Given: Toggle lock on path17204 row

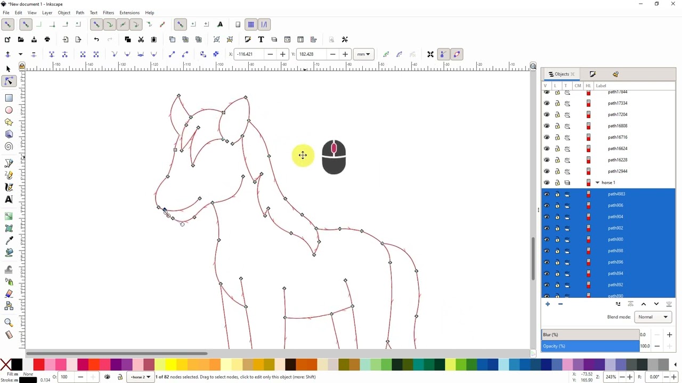Looking at the screenshot, I should coord(557,114).
